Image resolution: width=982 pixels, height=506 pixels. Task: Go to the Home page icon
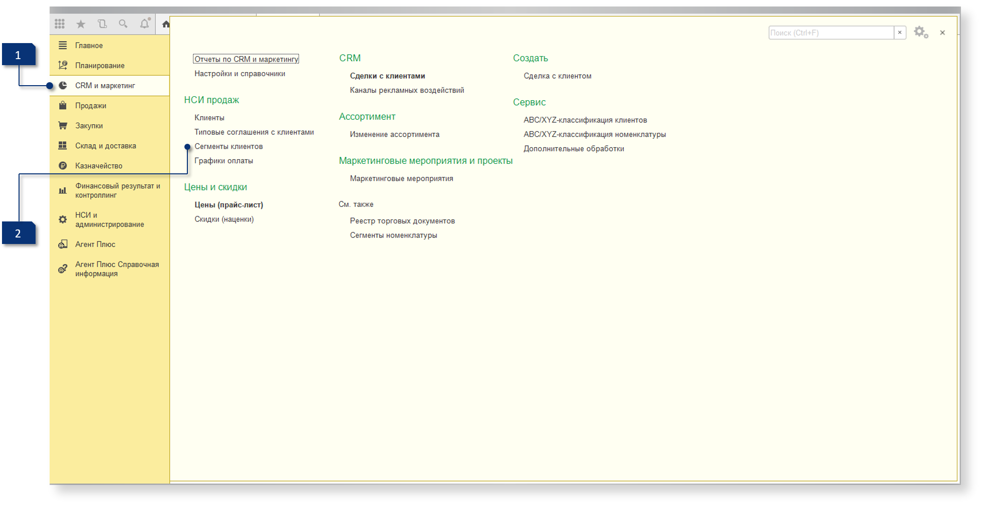(x=166, y=24)
